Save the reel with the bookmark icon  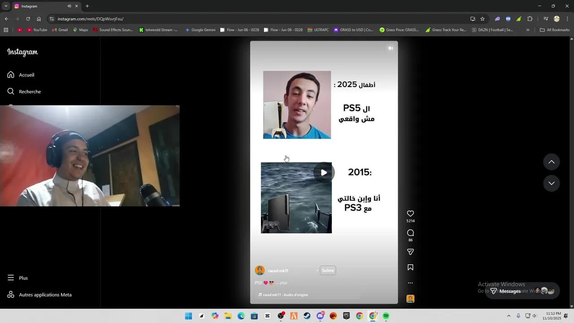(410, 267)
